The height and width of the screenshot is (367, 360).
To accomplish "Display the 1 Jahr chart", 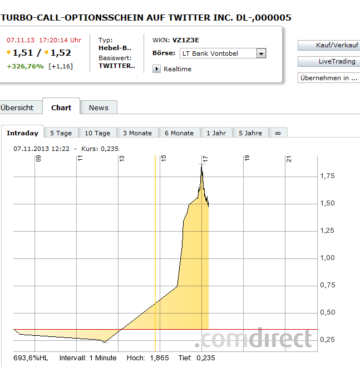I will click(x=216, y=133).
